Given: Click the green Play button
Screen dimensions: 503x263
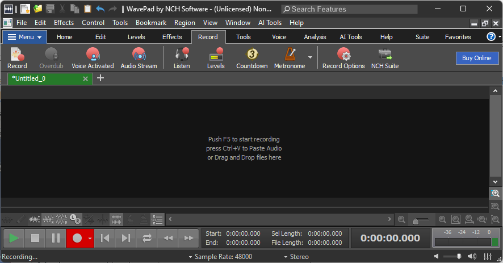Looking at the screenshot, I should 14,238.
